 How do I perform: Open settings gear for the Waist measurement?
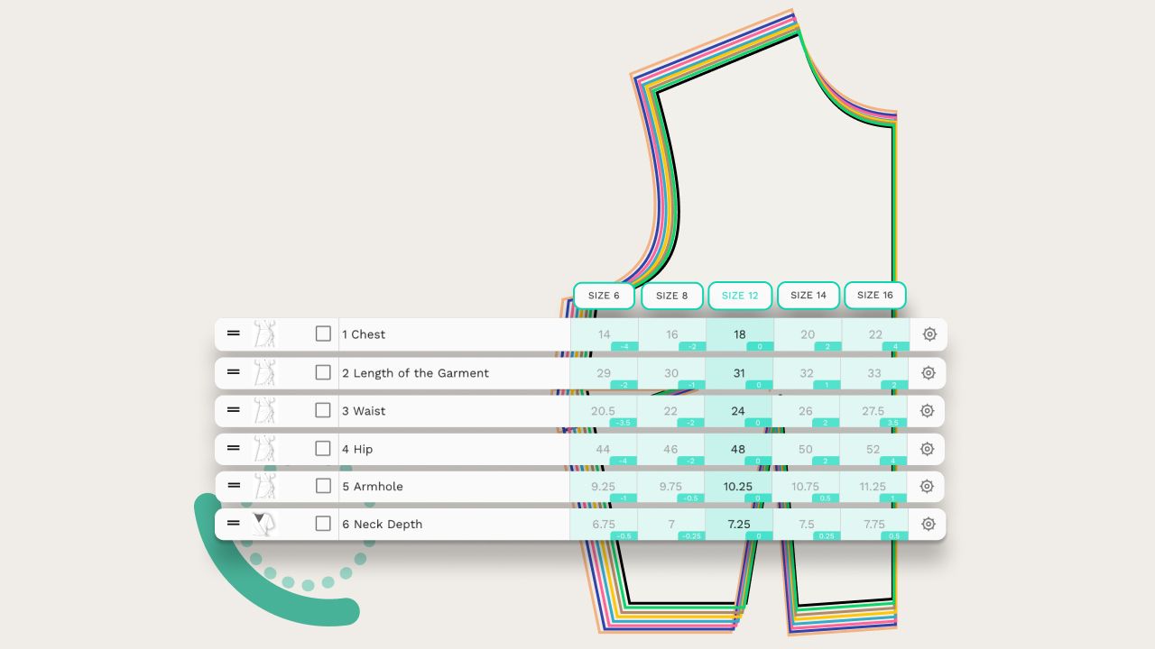pyautogui.click(x=927, y=410)
